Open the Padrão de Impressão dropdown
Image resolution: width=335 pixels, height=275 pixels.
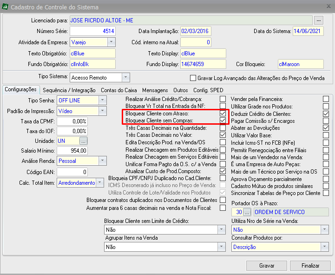coord(102,111)
